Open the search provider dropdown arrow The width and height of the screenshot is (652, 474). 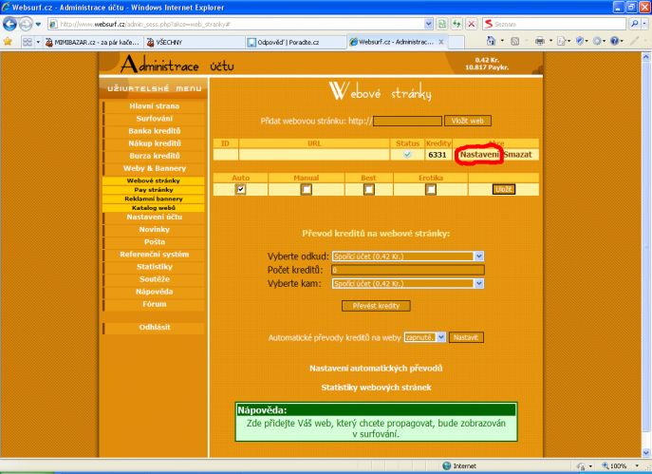pyautogui.click(x=644, y=24)
